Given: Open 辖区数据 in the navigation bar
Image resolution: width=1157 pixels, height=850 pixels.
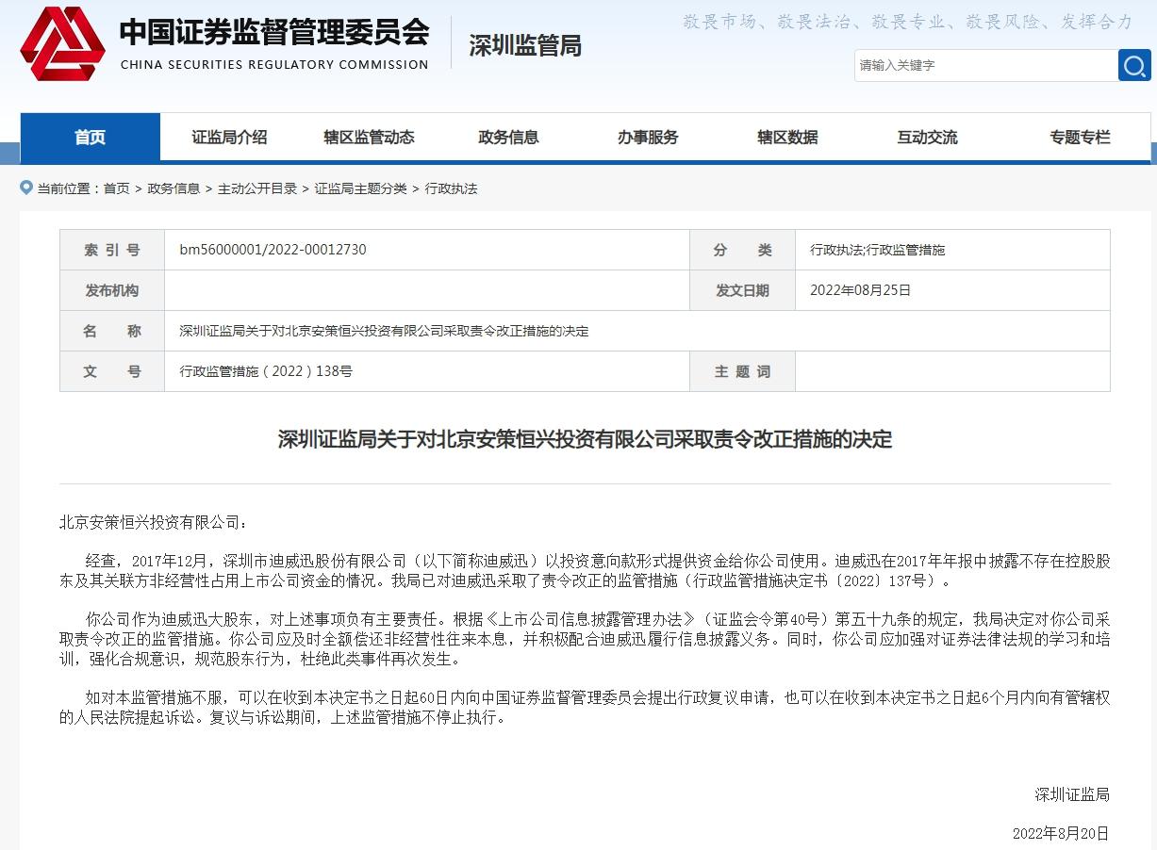Looking at the screenshot, I should (x=787, y=138).
